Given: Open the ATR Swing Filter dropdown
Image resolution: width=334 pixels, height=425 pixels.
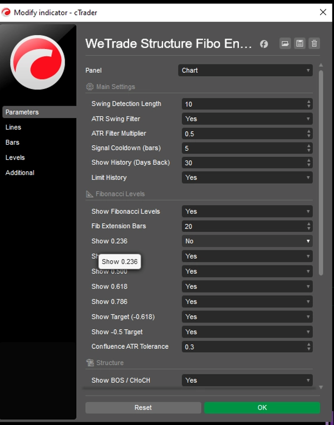Looking at the screenshot, I should (247, 119).
